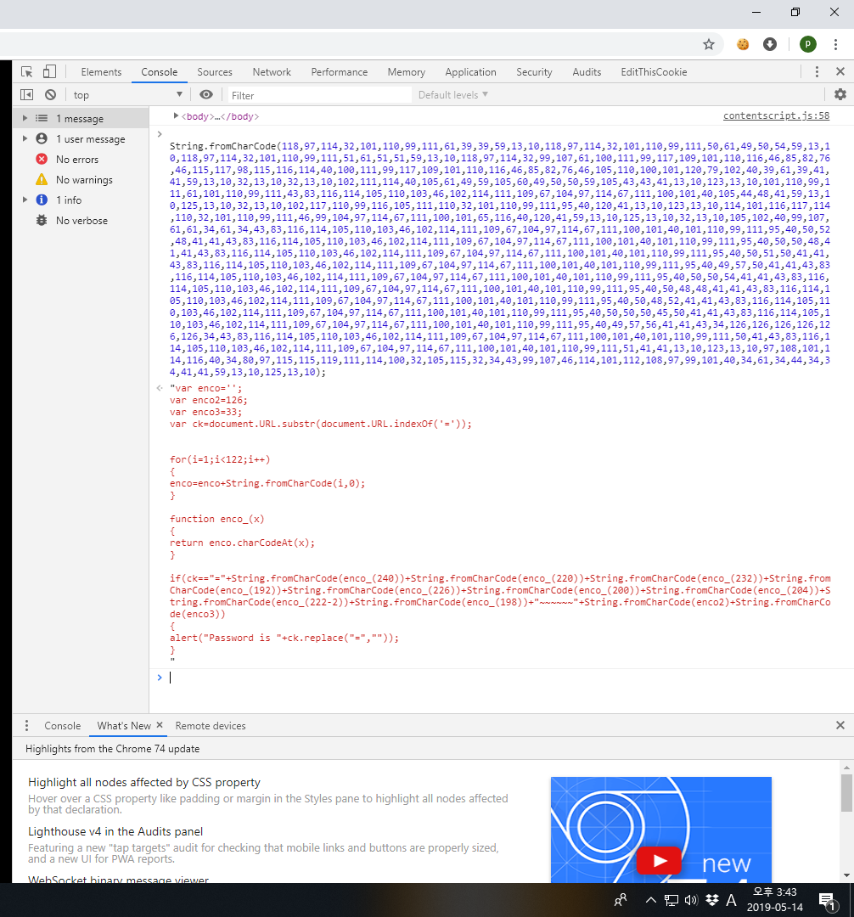Show hidden tray icons chevron

[651, 900]
